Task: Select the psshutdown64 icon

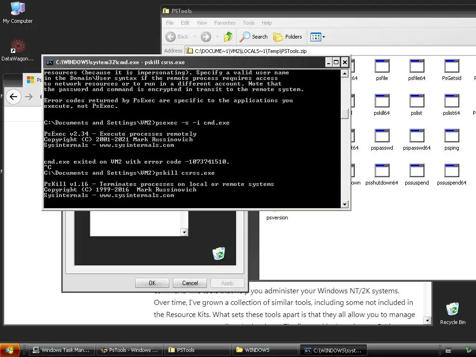Action: coord(382,175)
